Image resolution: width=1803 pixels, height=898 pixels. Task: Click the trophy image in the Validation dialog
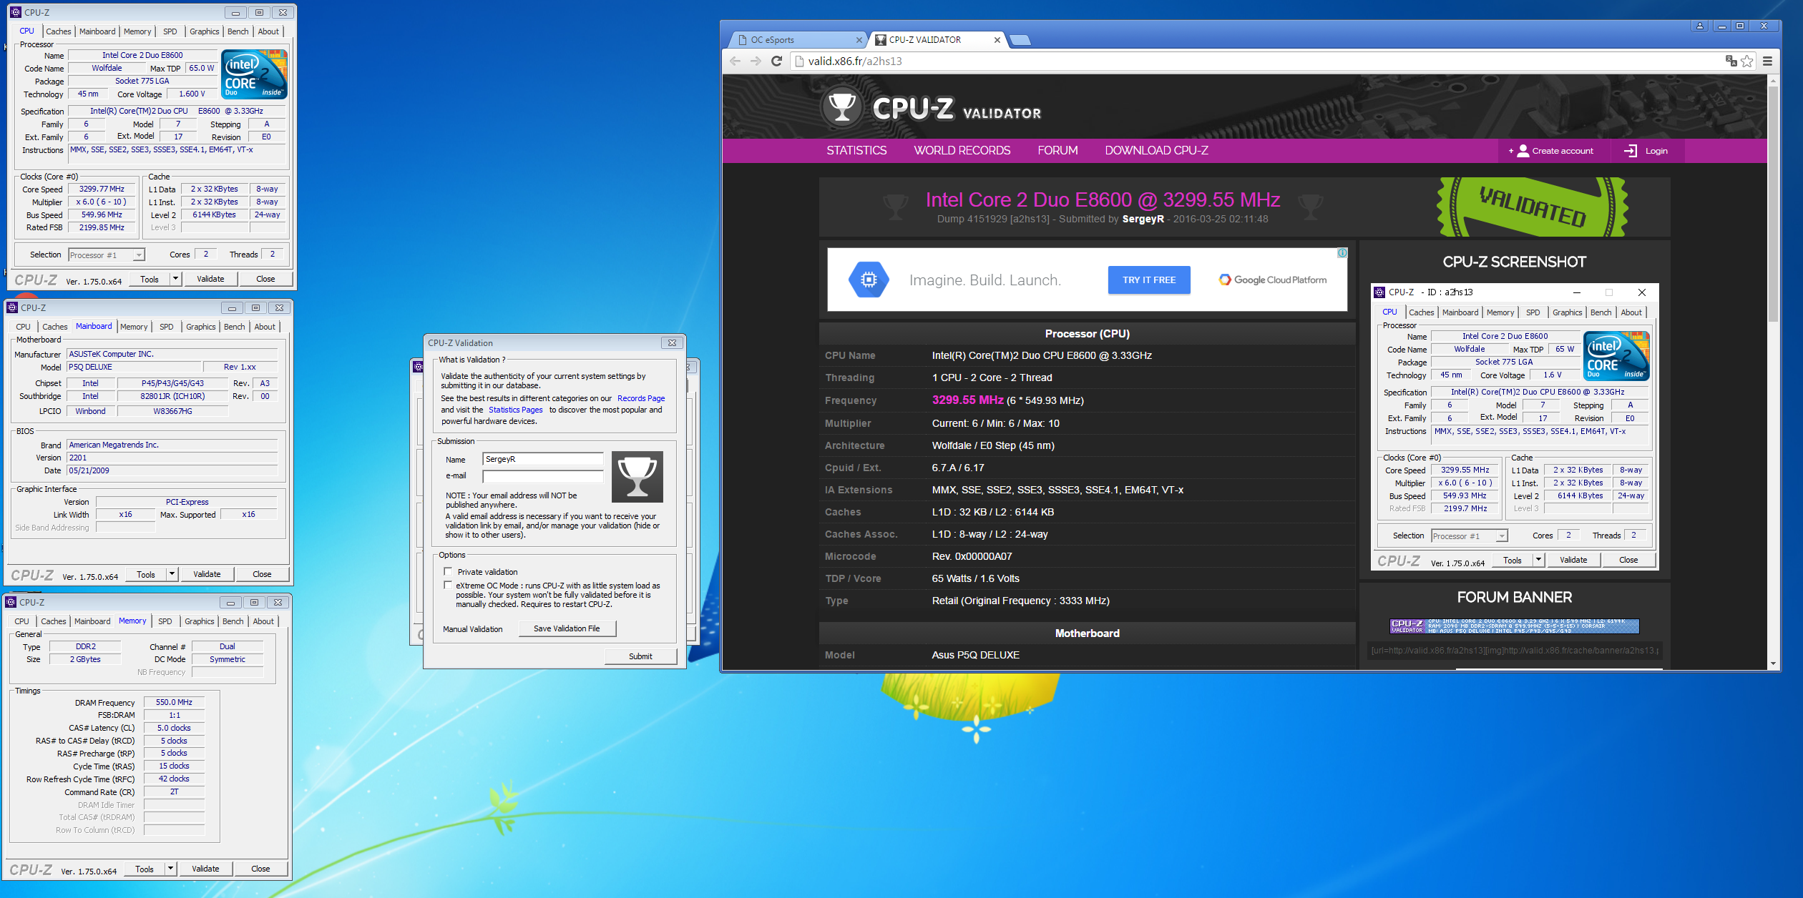coord(637,477)
